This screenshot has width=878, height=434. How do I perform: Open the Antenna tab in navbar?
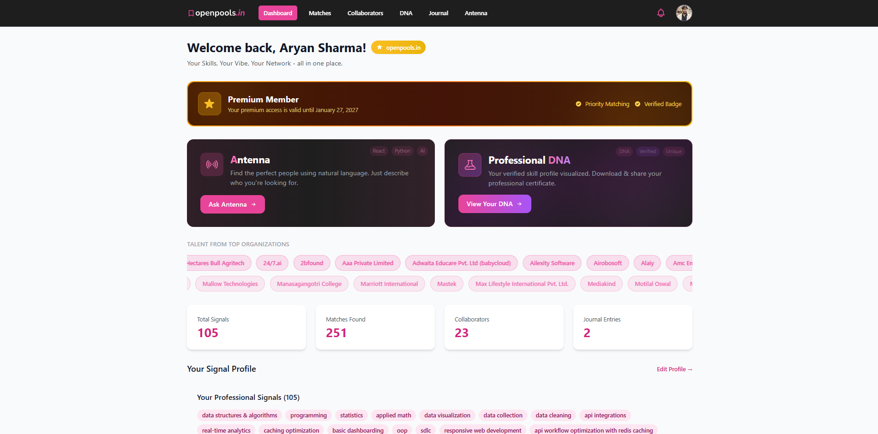(x=476, y=13)
